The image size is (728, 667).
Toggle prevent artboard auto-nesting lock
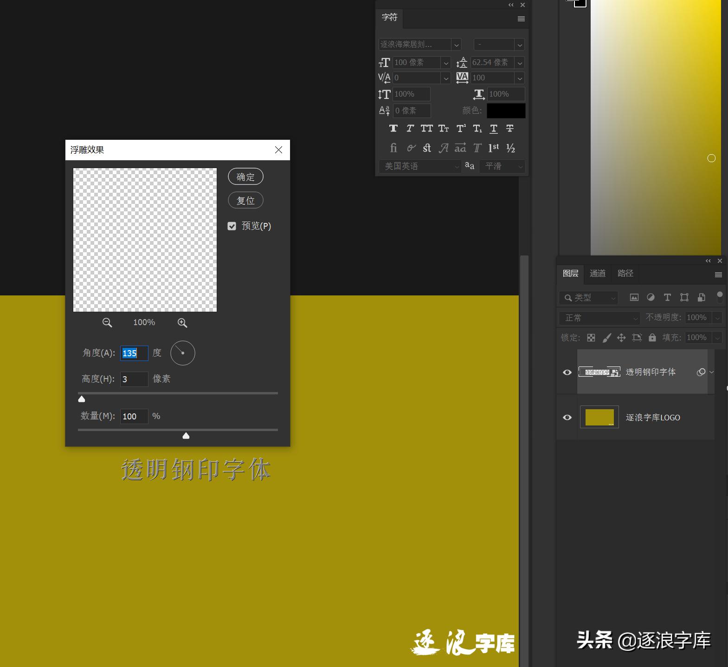pos(637,338)
